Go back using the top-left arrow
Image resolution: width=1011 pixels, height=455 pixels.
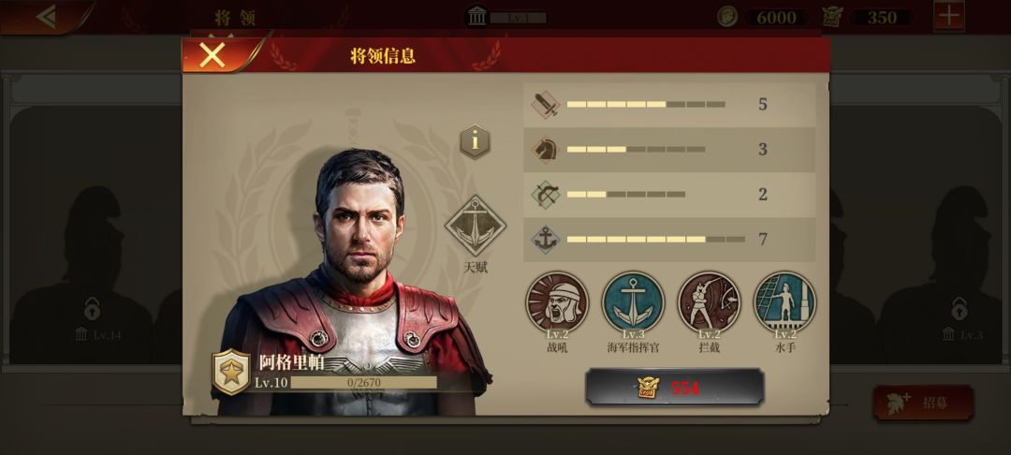[x=47, y=16]
